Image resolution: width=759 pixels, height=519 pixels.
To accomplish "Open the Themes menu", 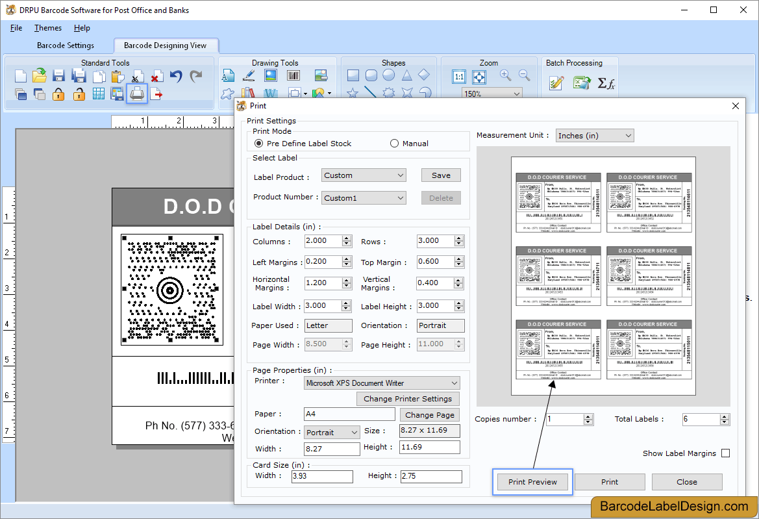I will click(x=47, y=28).
